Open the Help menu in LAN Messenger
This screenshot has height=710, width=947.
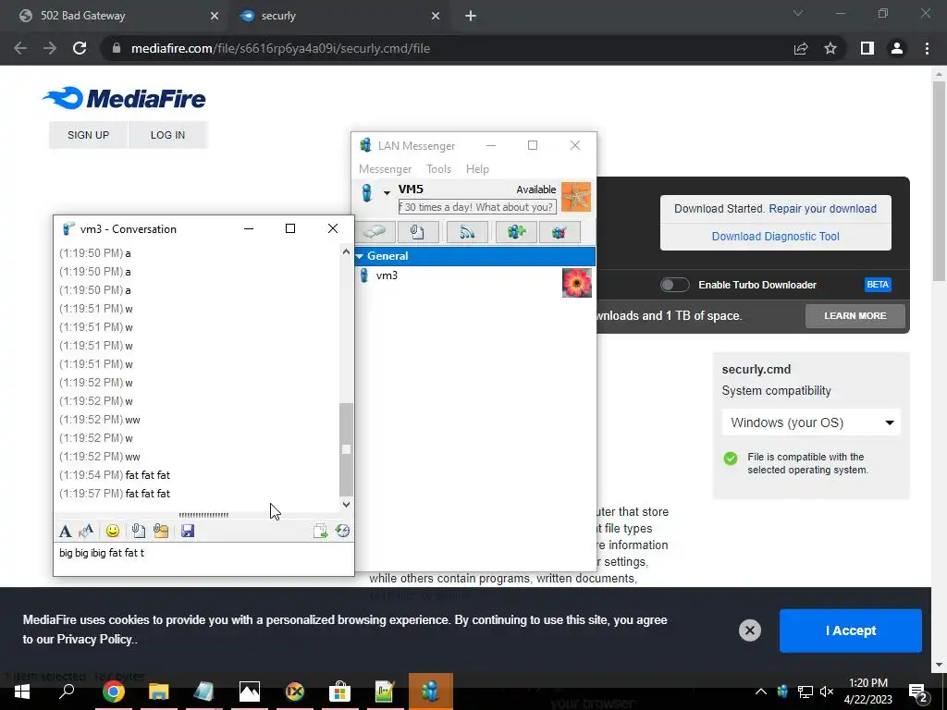[x=477, y=169]
